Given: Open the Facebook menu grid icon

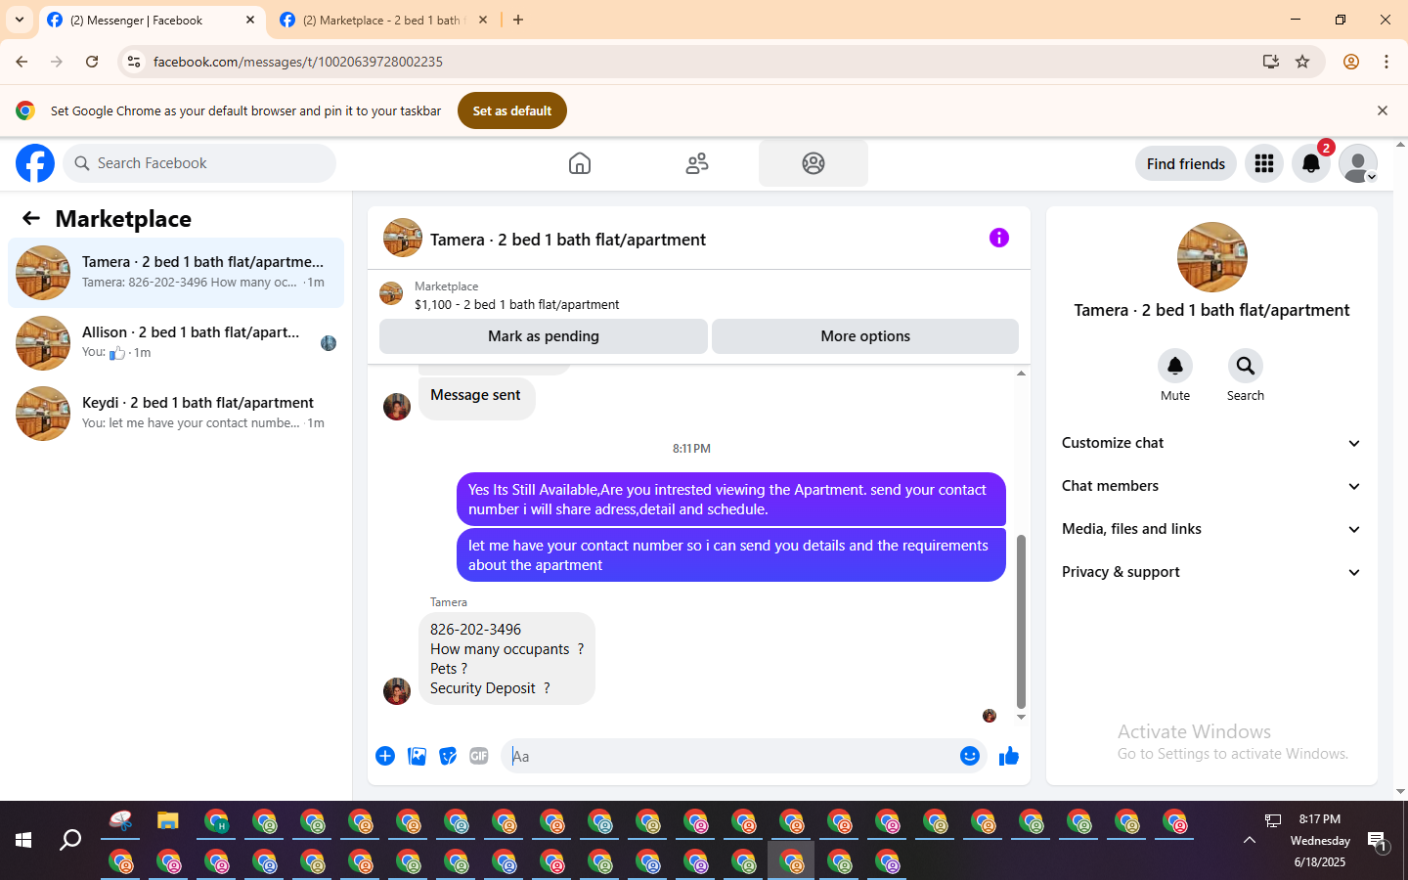Looking at the screenshot, I should [1264, 163].
